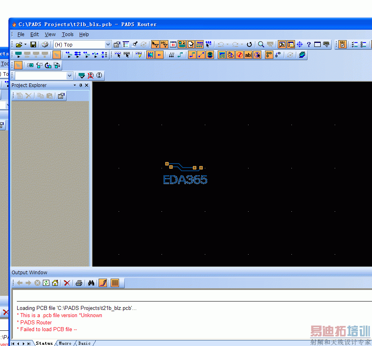Click the red-crossed test point icon
This screenshot has width=372, height=346.
90,75
